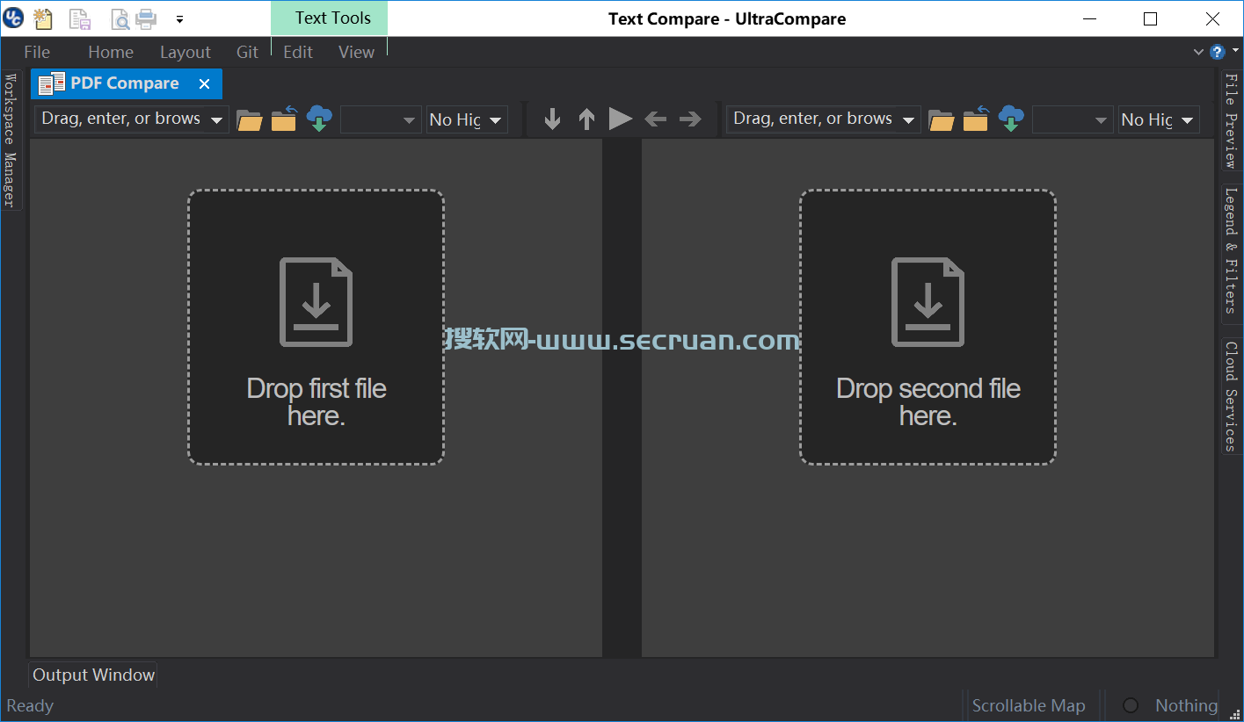
Task: Maximize the UltraCompare window
Action: (x=1150, y=18)
